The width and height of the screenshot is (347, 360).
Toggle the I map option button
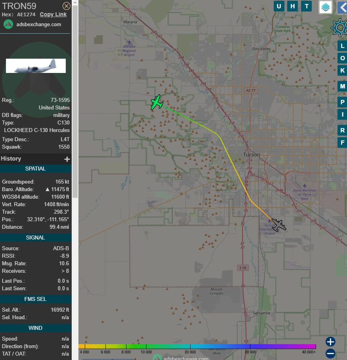tap(342, 114)
